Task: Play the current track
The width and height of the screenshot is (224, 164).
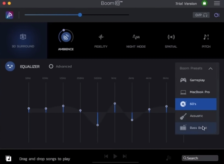Action: [115, 156]
